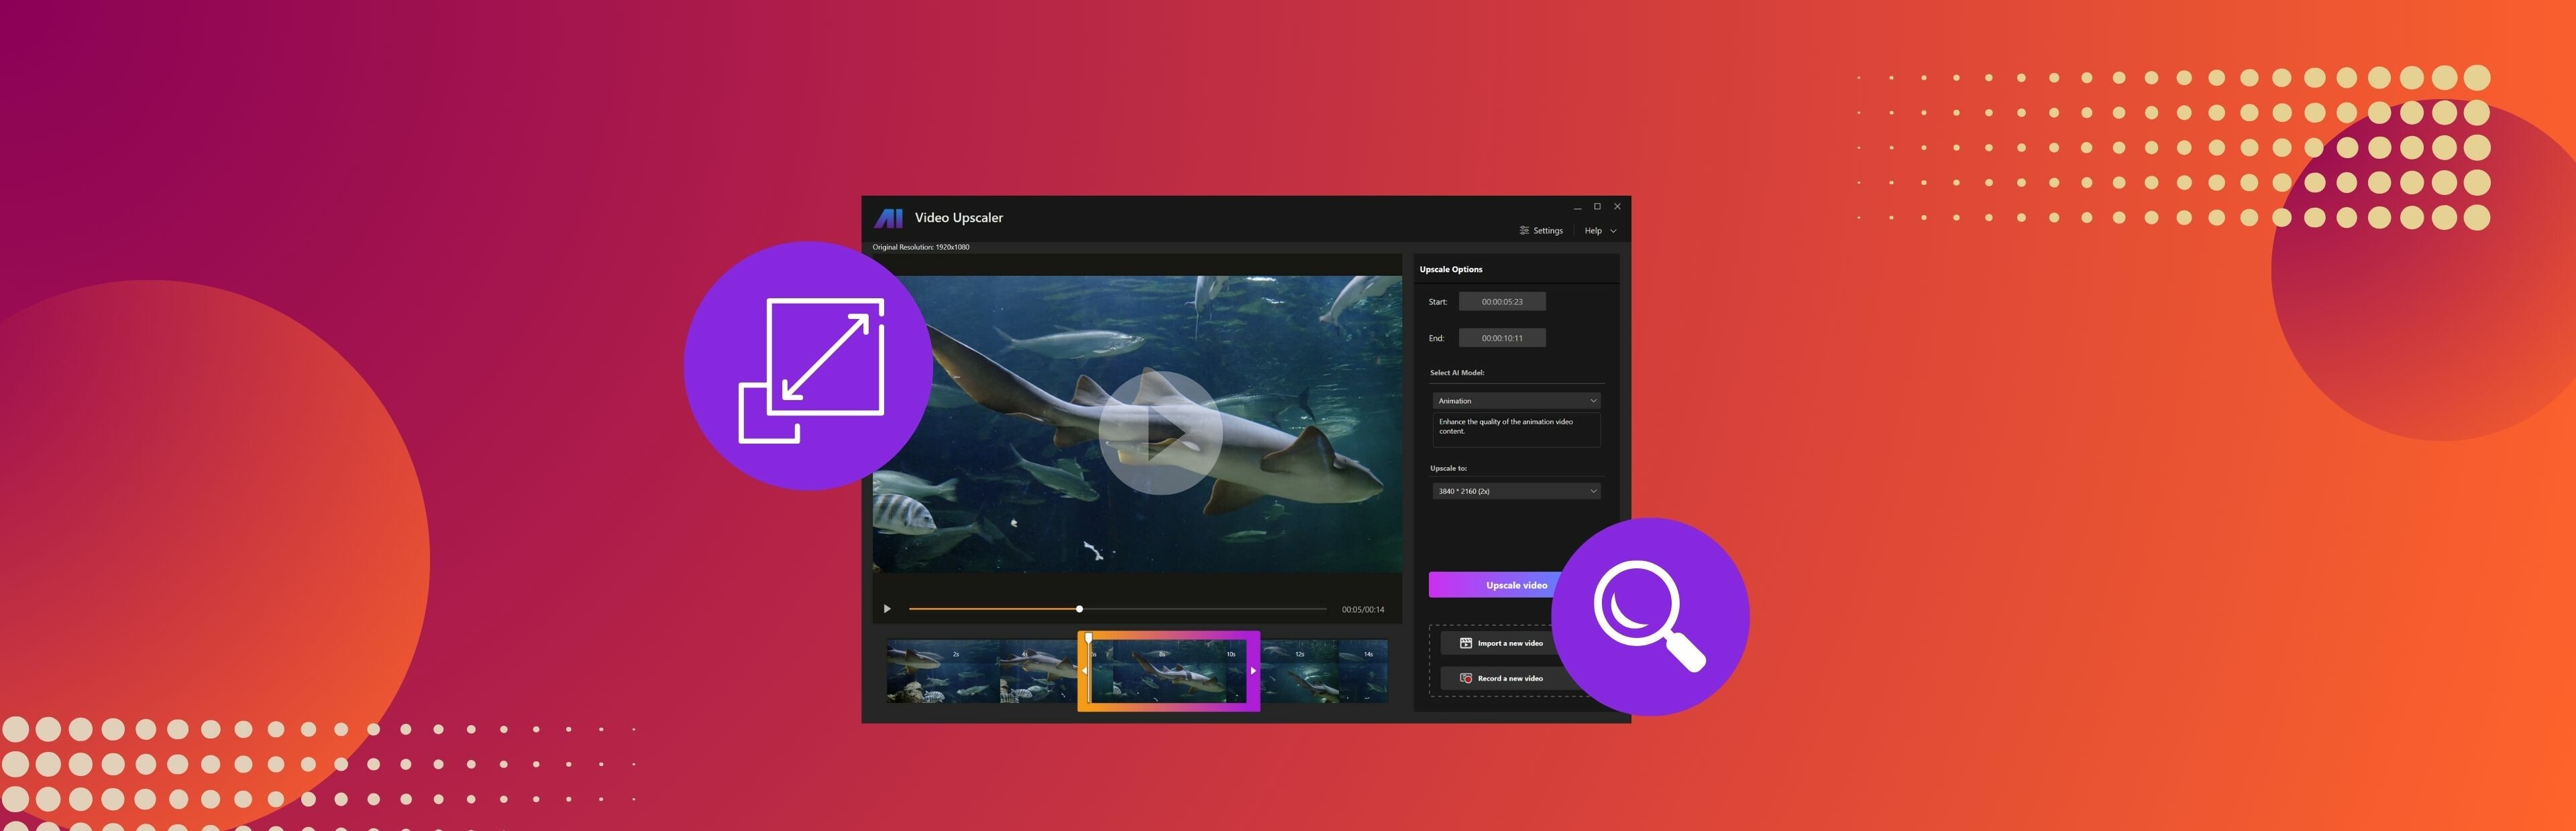Open the 3840 * 2160 (2x) resolution dropdown
The image size is (2576, 831).
pyautogui.click(x=1516, y=491)
